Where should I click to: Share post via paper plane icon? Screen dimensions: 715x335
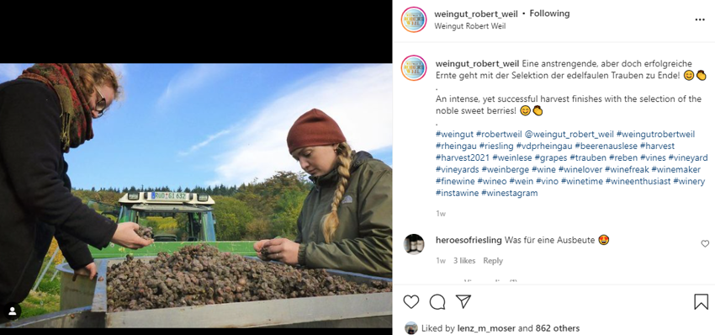point(463,301)
